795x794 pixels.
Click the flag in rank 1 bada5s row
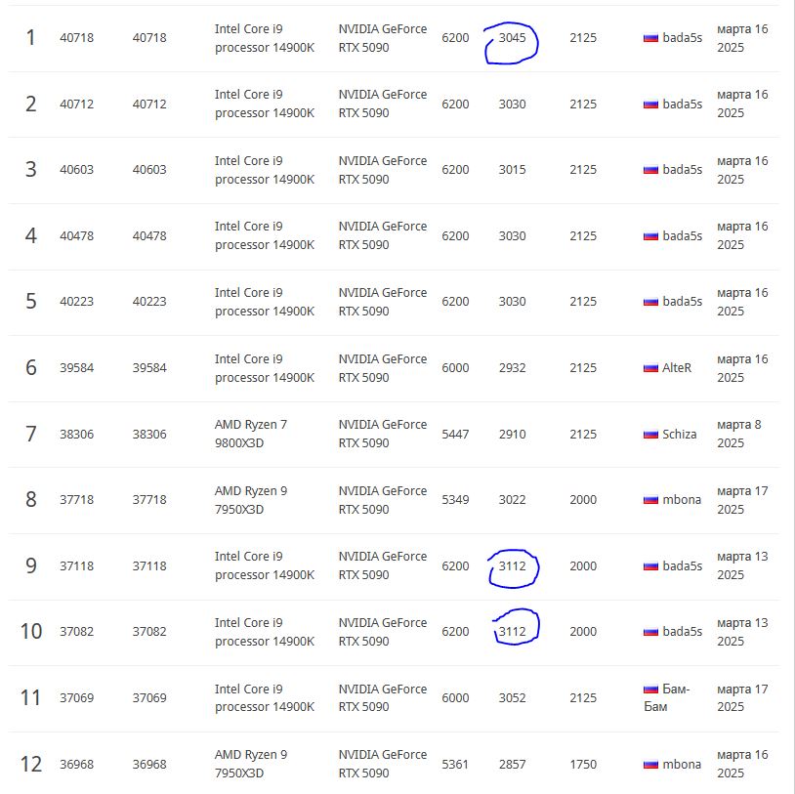(650, 38)
